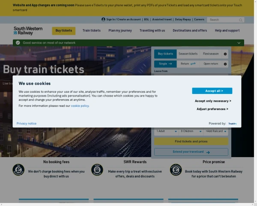Image resolution: width=257 pixels, height=206 pixels.
Task: Click the SWR Rewards badge icon
Action: (97, 170)
